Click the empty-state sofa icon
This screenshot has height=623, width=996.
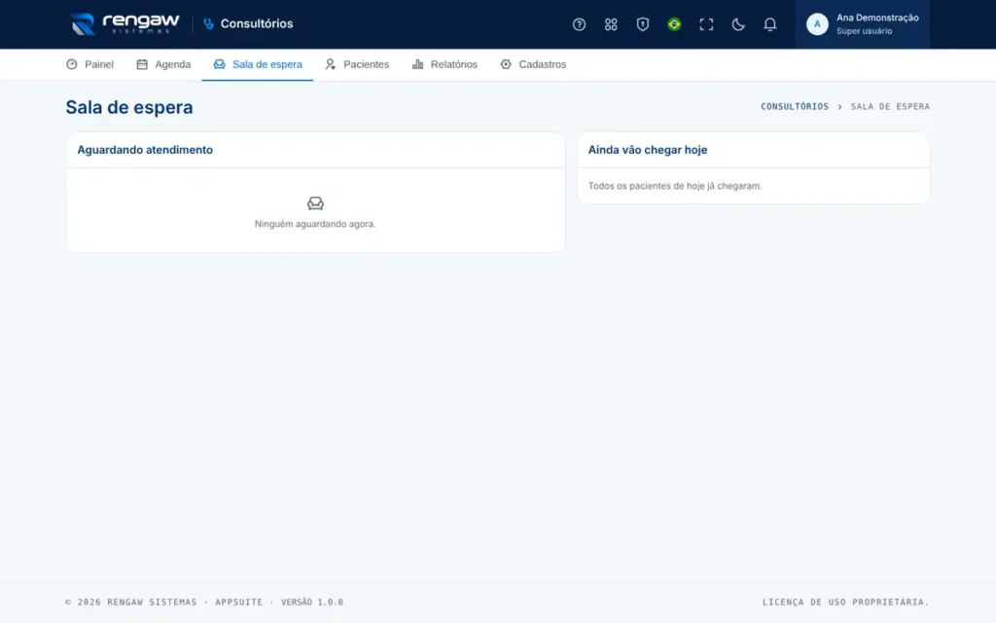(315, 203)
